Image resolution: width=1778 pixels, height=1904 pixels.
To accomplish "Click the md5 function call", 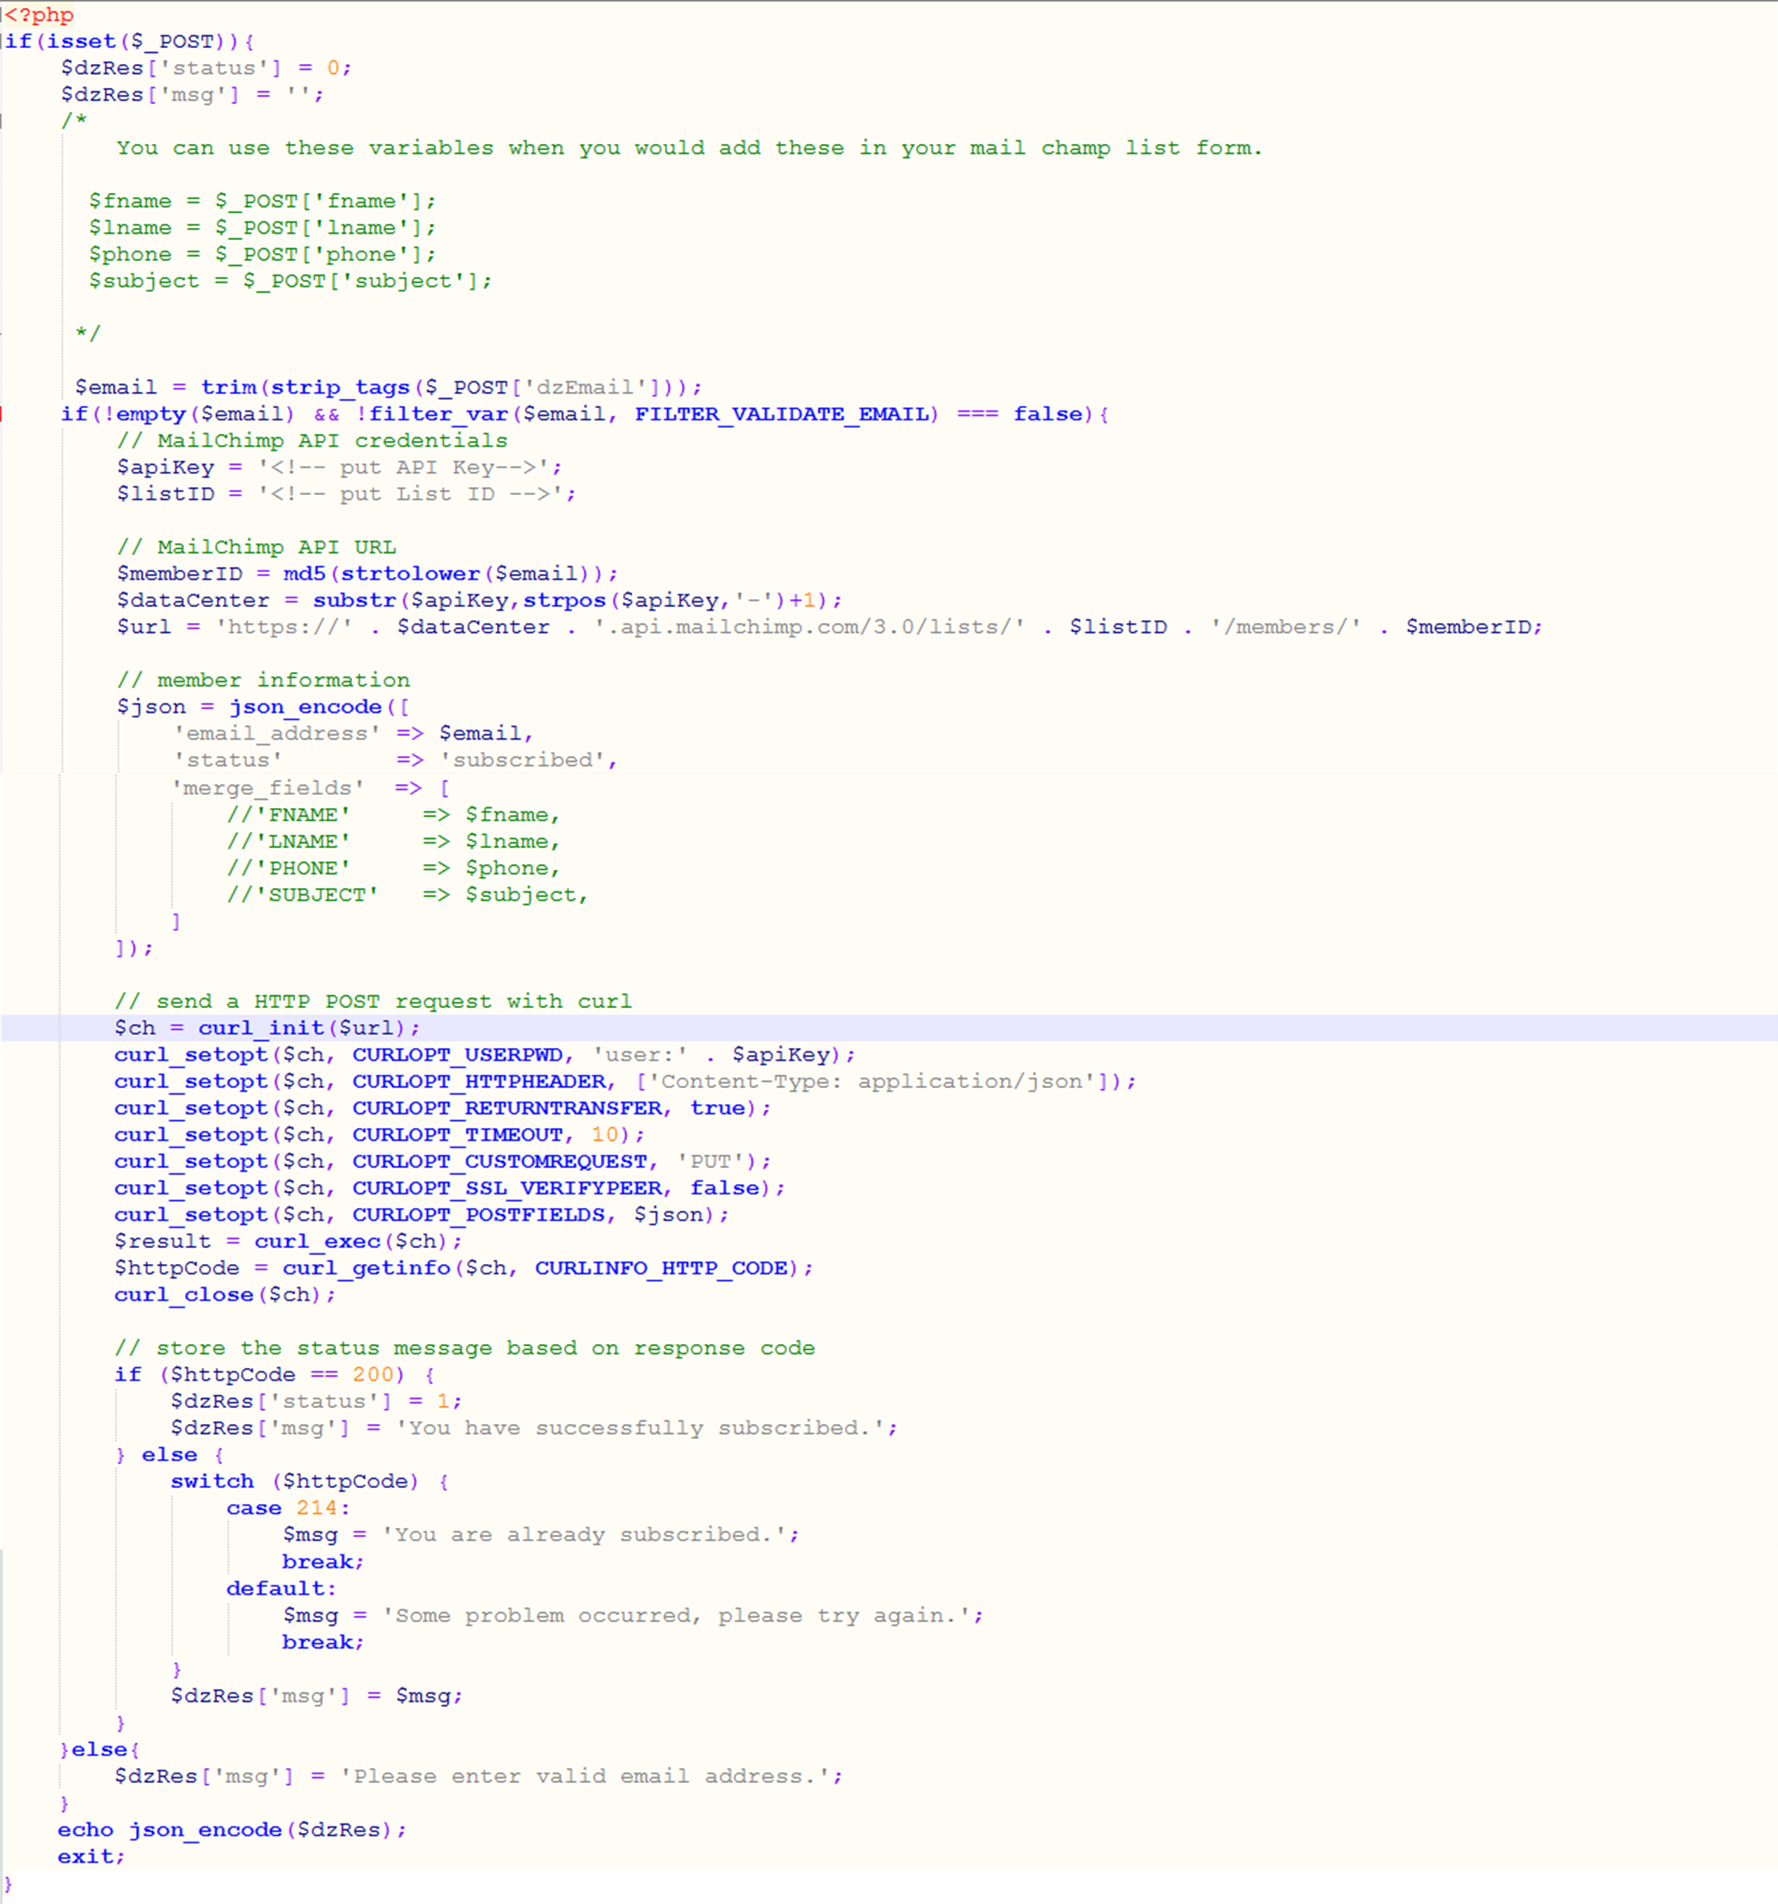I will (304, 573).
